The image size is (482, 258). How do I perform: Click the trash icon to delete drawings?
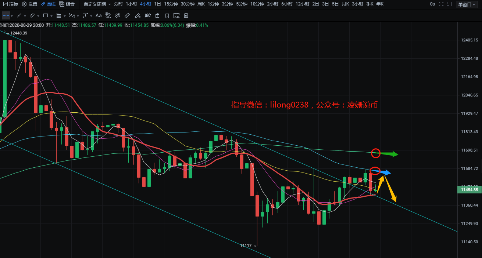[x=186, y=16]
